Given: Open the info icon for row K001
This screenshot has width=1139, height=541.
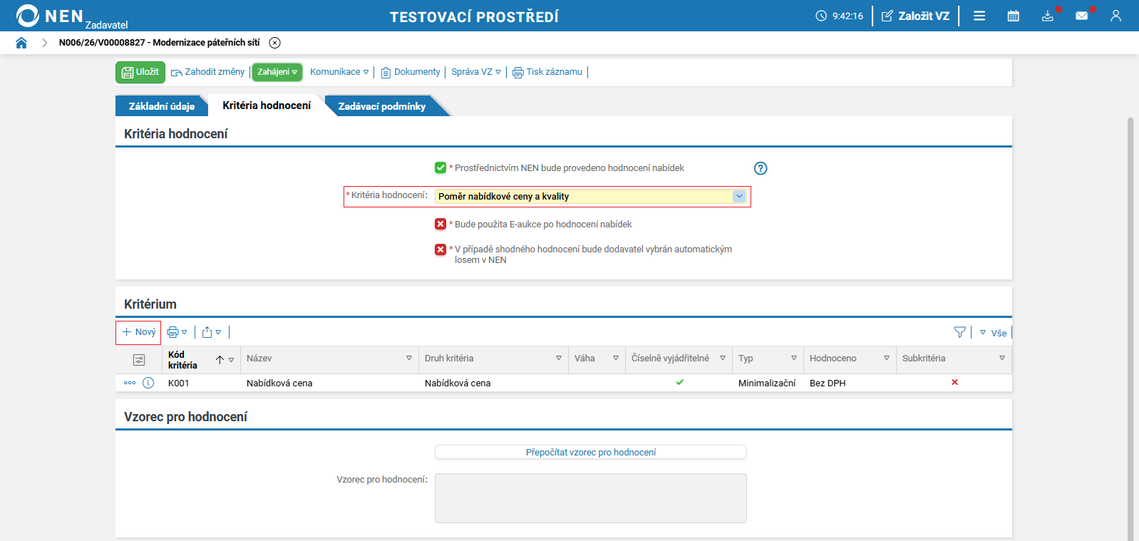Looking at the screenshot, I should (x=148, y=383).
